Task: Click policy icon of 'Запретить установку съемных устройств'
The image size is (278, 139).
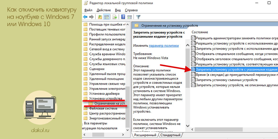Action: (193, 80)
